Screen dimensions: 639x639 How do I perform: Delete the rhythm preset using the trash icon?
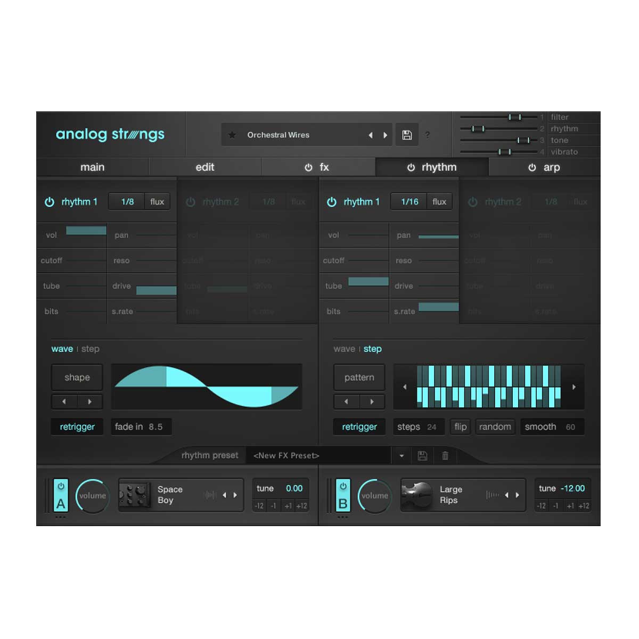coord(445,456)
